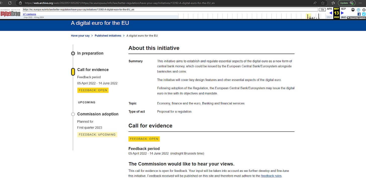Click the FEEDBACK: OPEN badge in the sidebar
Image resolution: width=366 pixels, height=178 pixels.
(93, 90)
